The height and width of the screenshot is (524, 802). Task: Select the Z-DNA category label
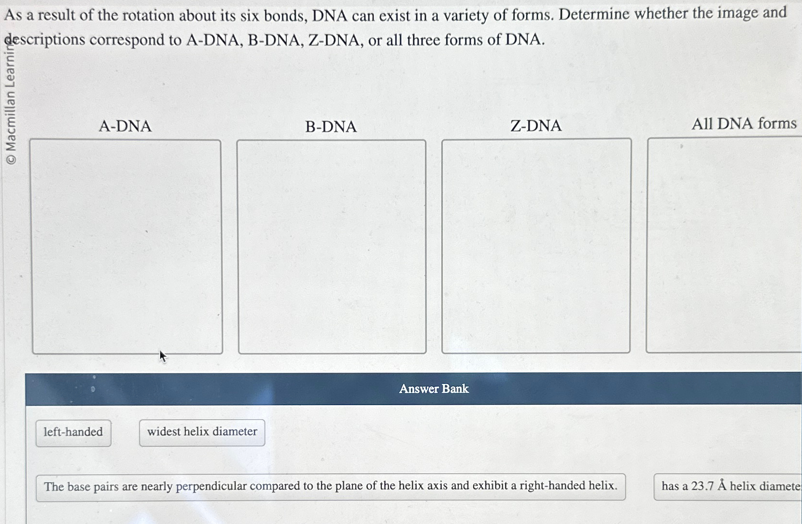(x=536, y=126)
